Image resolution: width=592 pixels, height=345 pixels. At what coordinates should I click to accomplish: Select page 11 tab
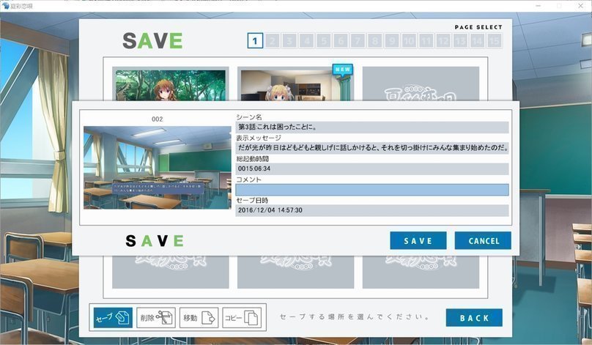click(x=426, y=40)
